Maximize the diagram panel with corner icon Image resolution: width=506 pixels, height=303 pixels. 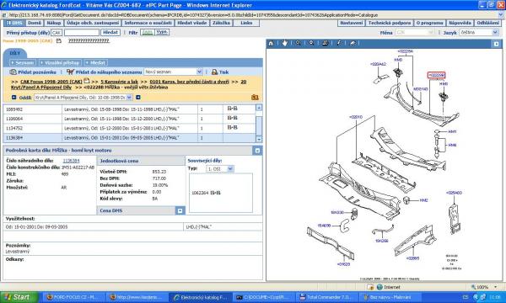497,44
